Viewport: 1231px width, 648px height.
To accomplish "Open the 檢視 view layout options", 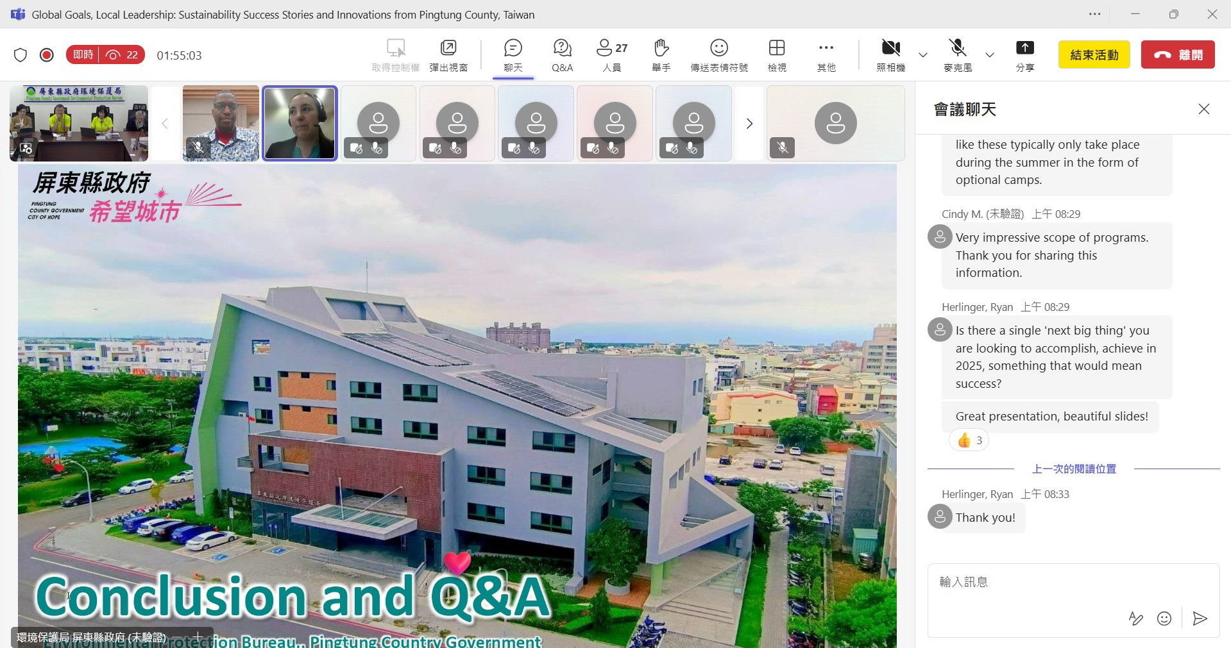I will coord(777,55).
